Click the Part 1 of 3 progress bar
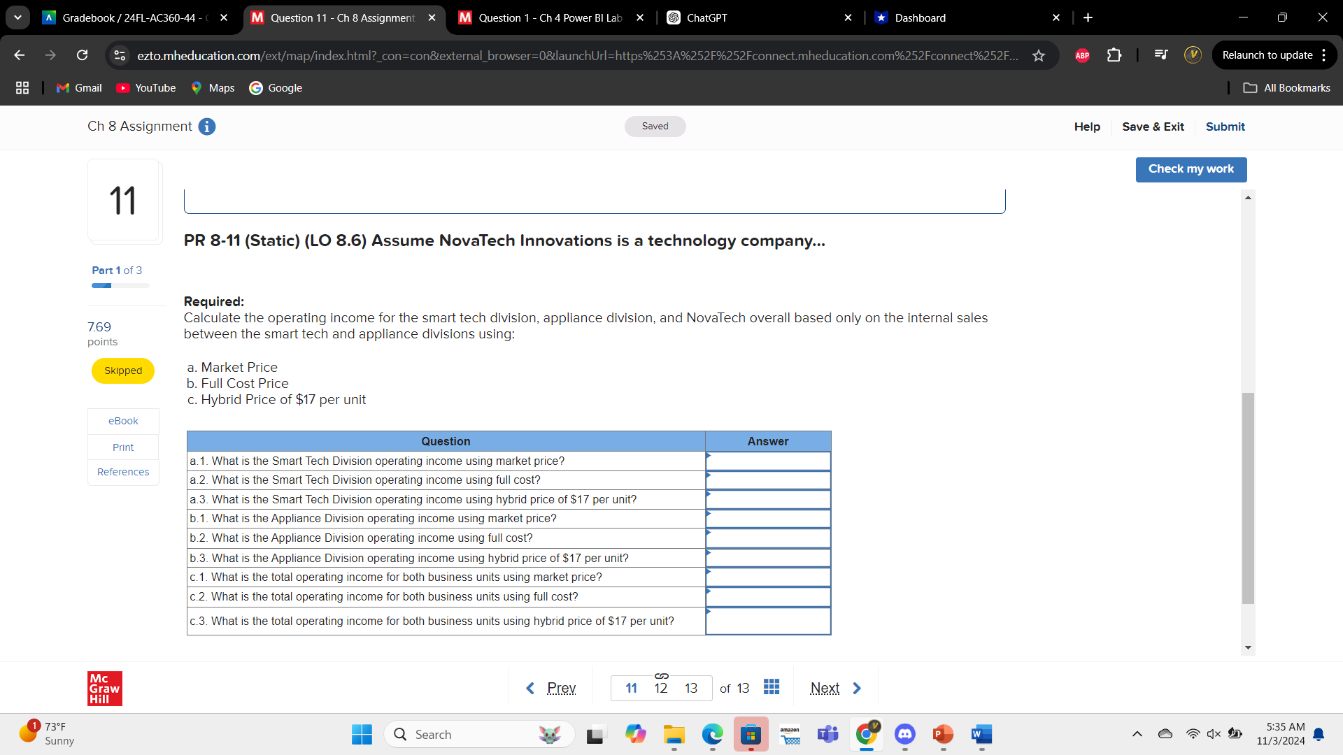This screenshot has width=1343, height=755. coord(120,285)
